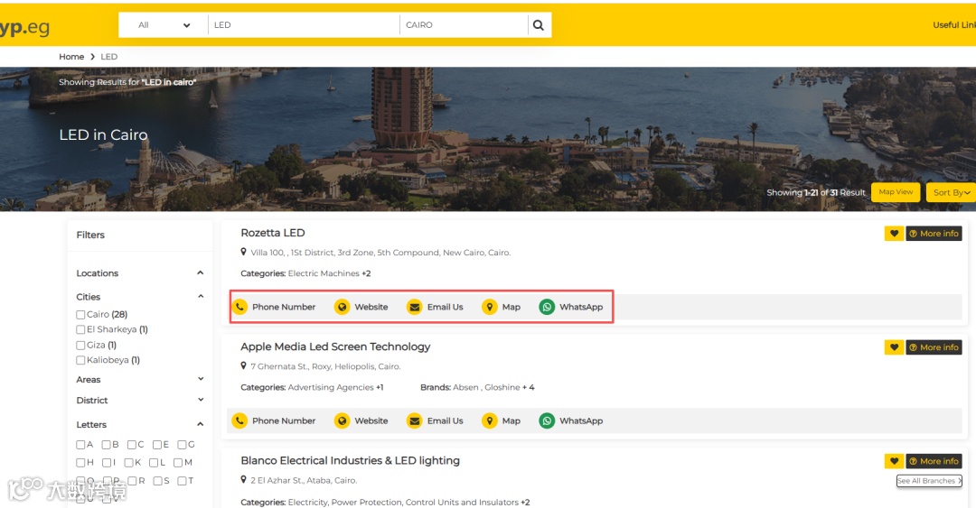
Task: Open the All category dropdown
Action: coord(164,25)
